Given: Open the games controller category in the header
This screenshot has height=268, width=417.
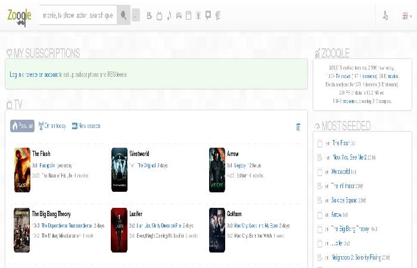Looking at the screenshot, I should tap(179, 15).
